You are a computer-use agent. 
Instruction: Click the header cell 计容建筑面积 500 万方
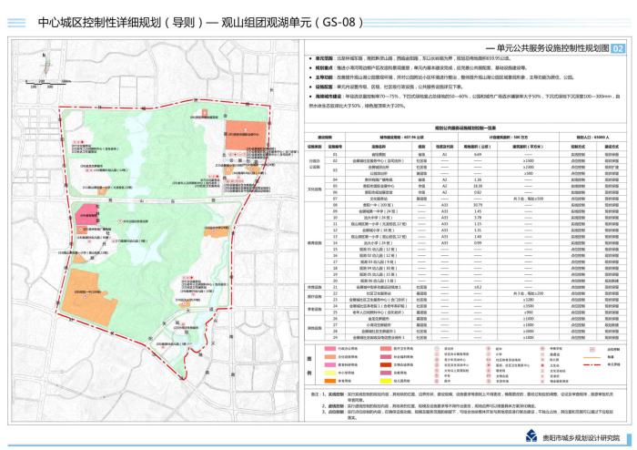[x=509, y=138]
